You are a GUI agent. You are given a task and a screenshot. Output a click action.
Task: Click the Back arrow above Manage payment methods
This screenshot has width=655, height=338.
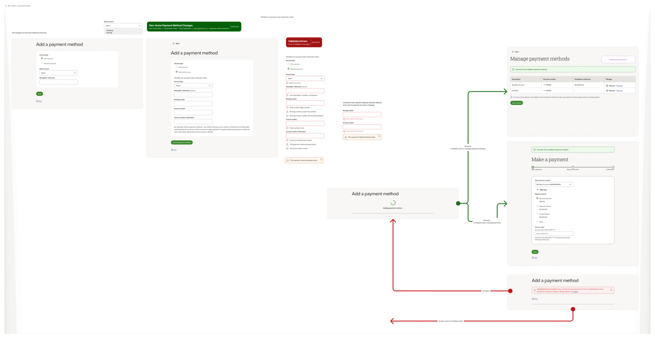pyautogui.click(x=513, y=52)
